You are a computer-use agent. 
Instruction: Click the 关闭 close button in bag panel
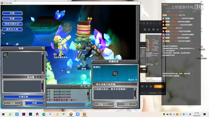[x=34, y=103]
